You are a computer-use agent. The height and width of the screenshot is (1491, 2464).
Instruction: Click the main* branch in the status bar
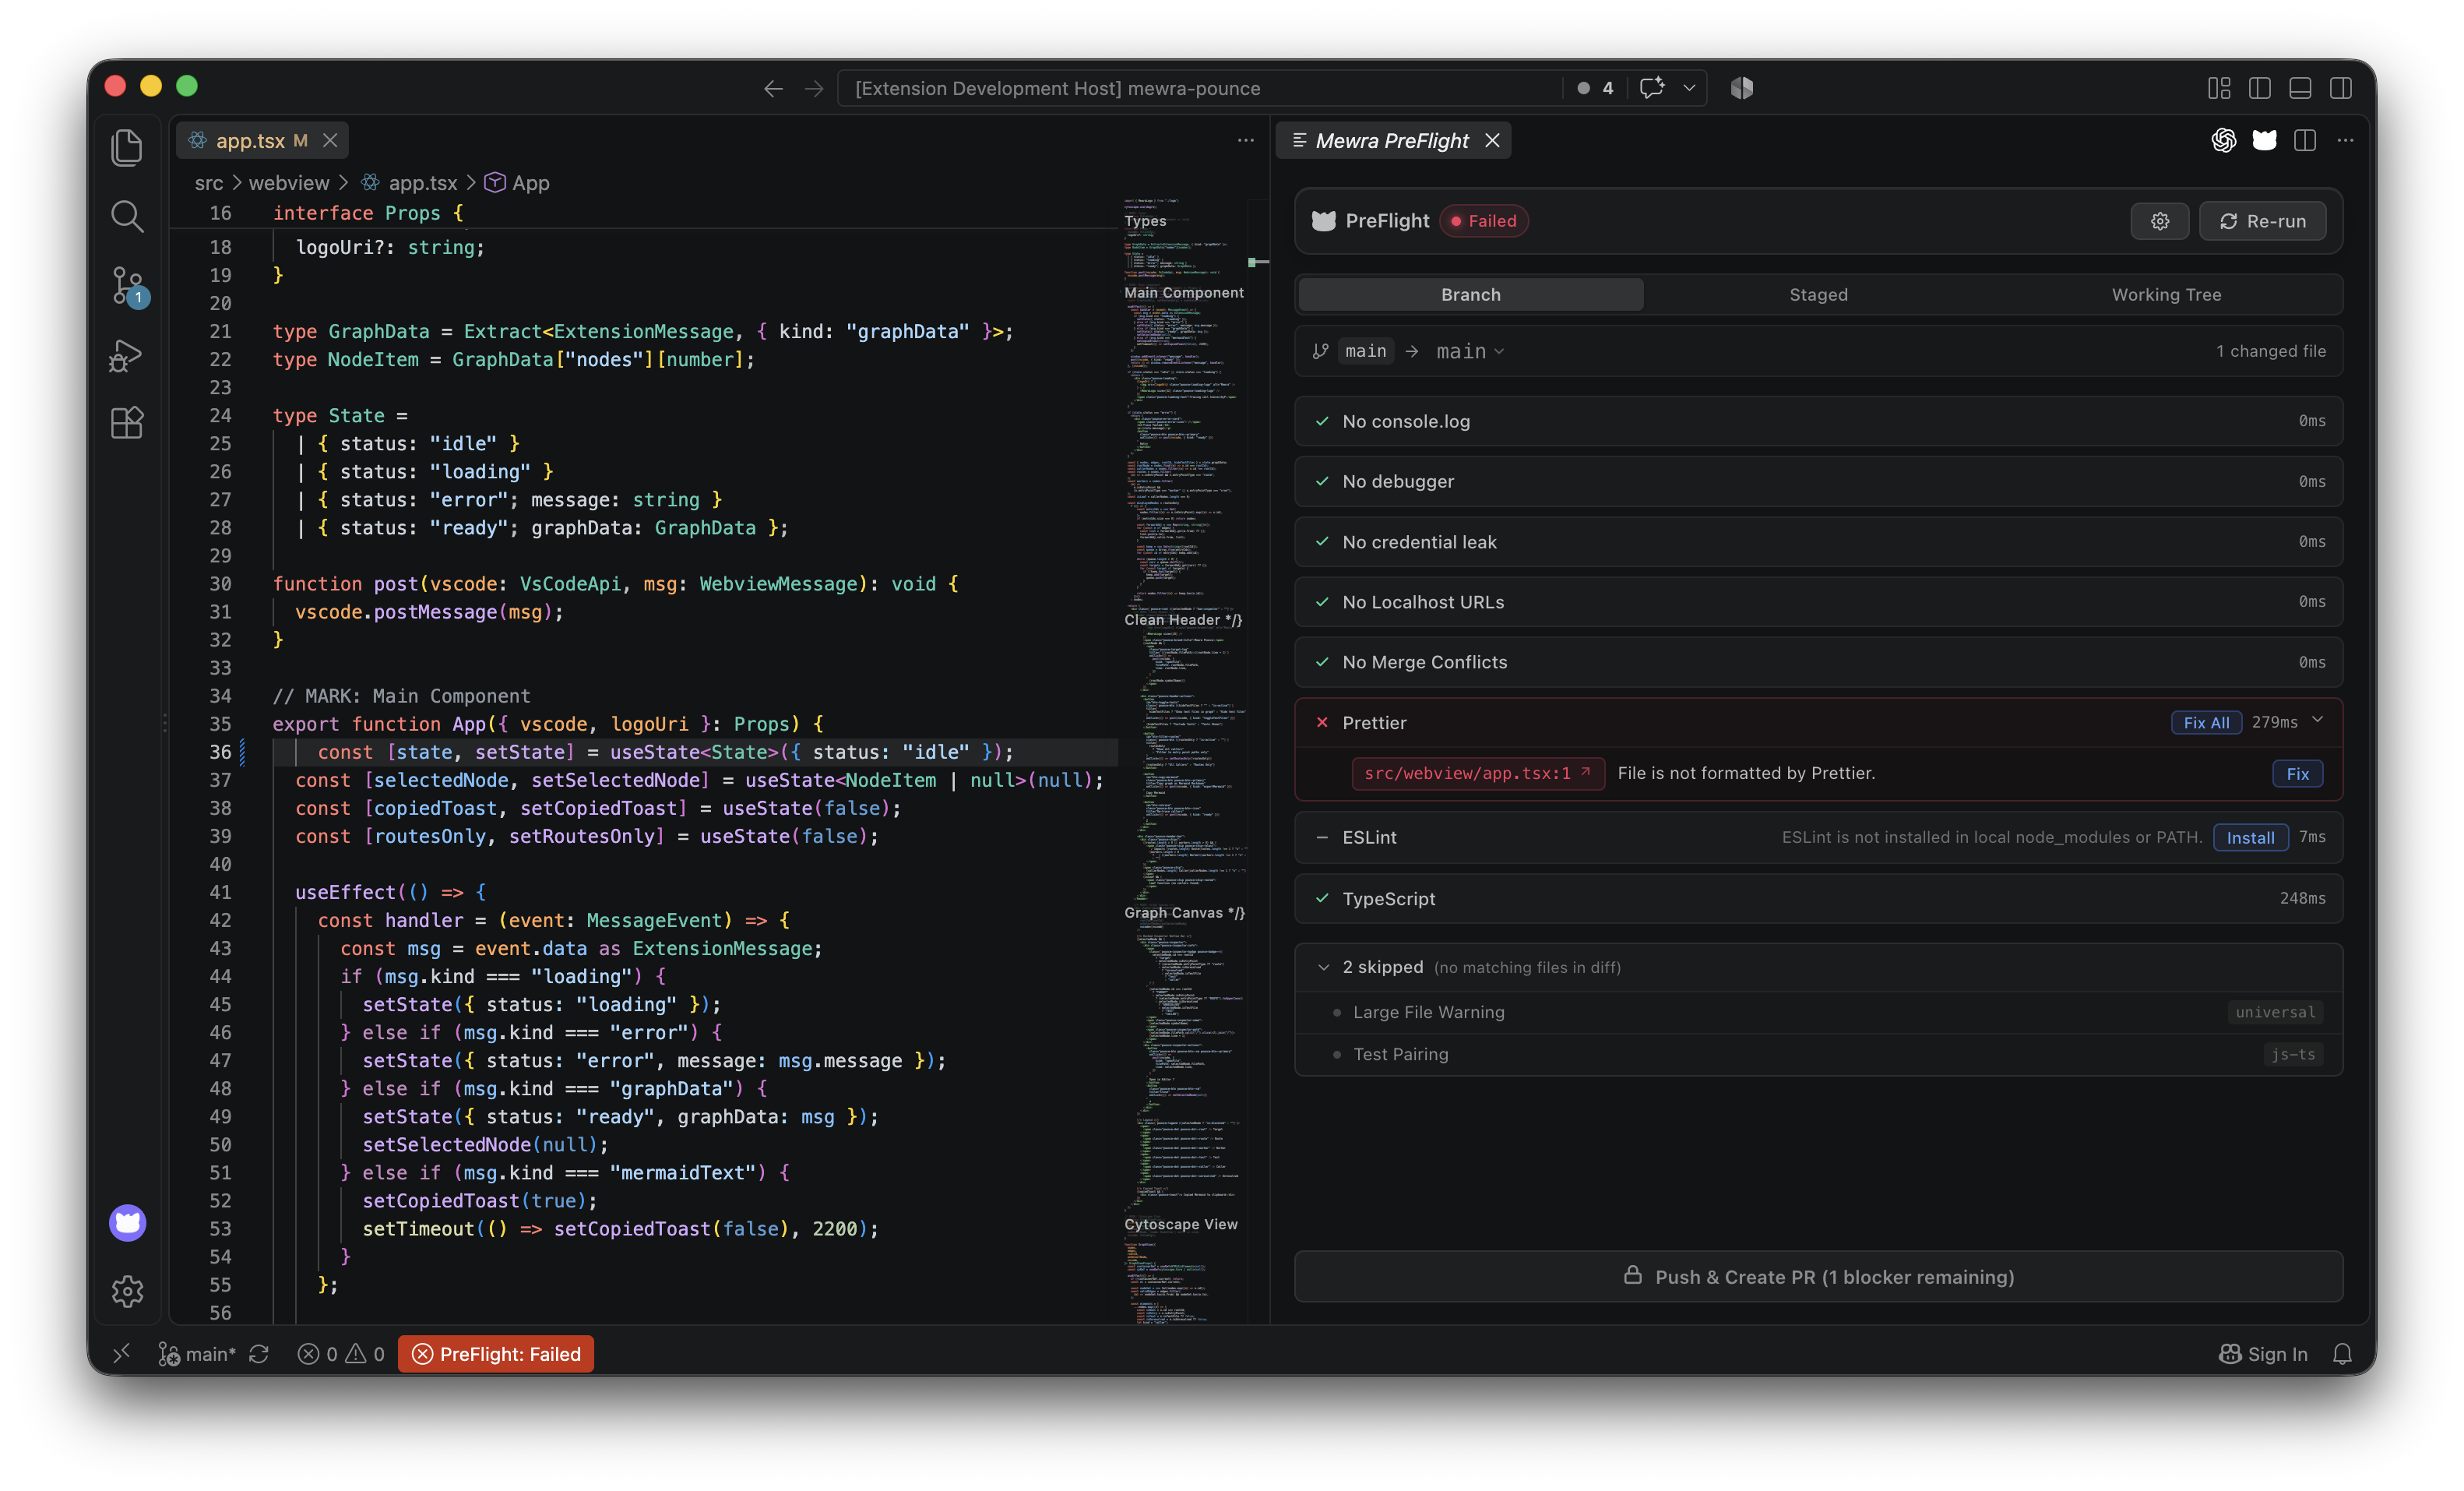pyautogui.click(x=197, y=1353)
